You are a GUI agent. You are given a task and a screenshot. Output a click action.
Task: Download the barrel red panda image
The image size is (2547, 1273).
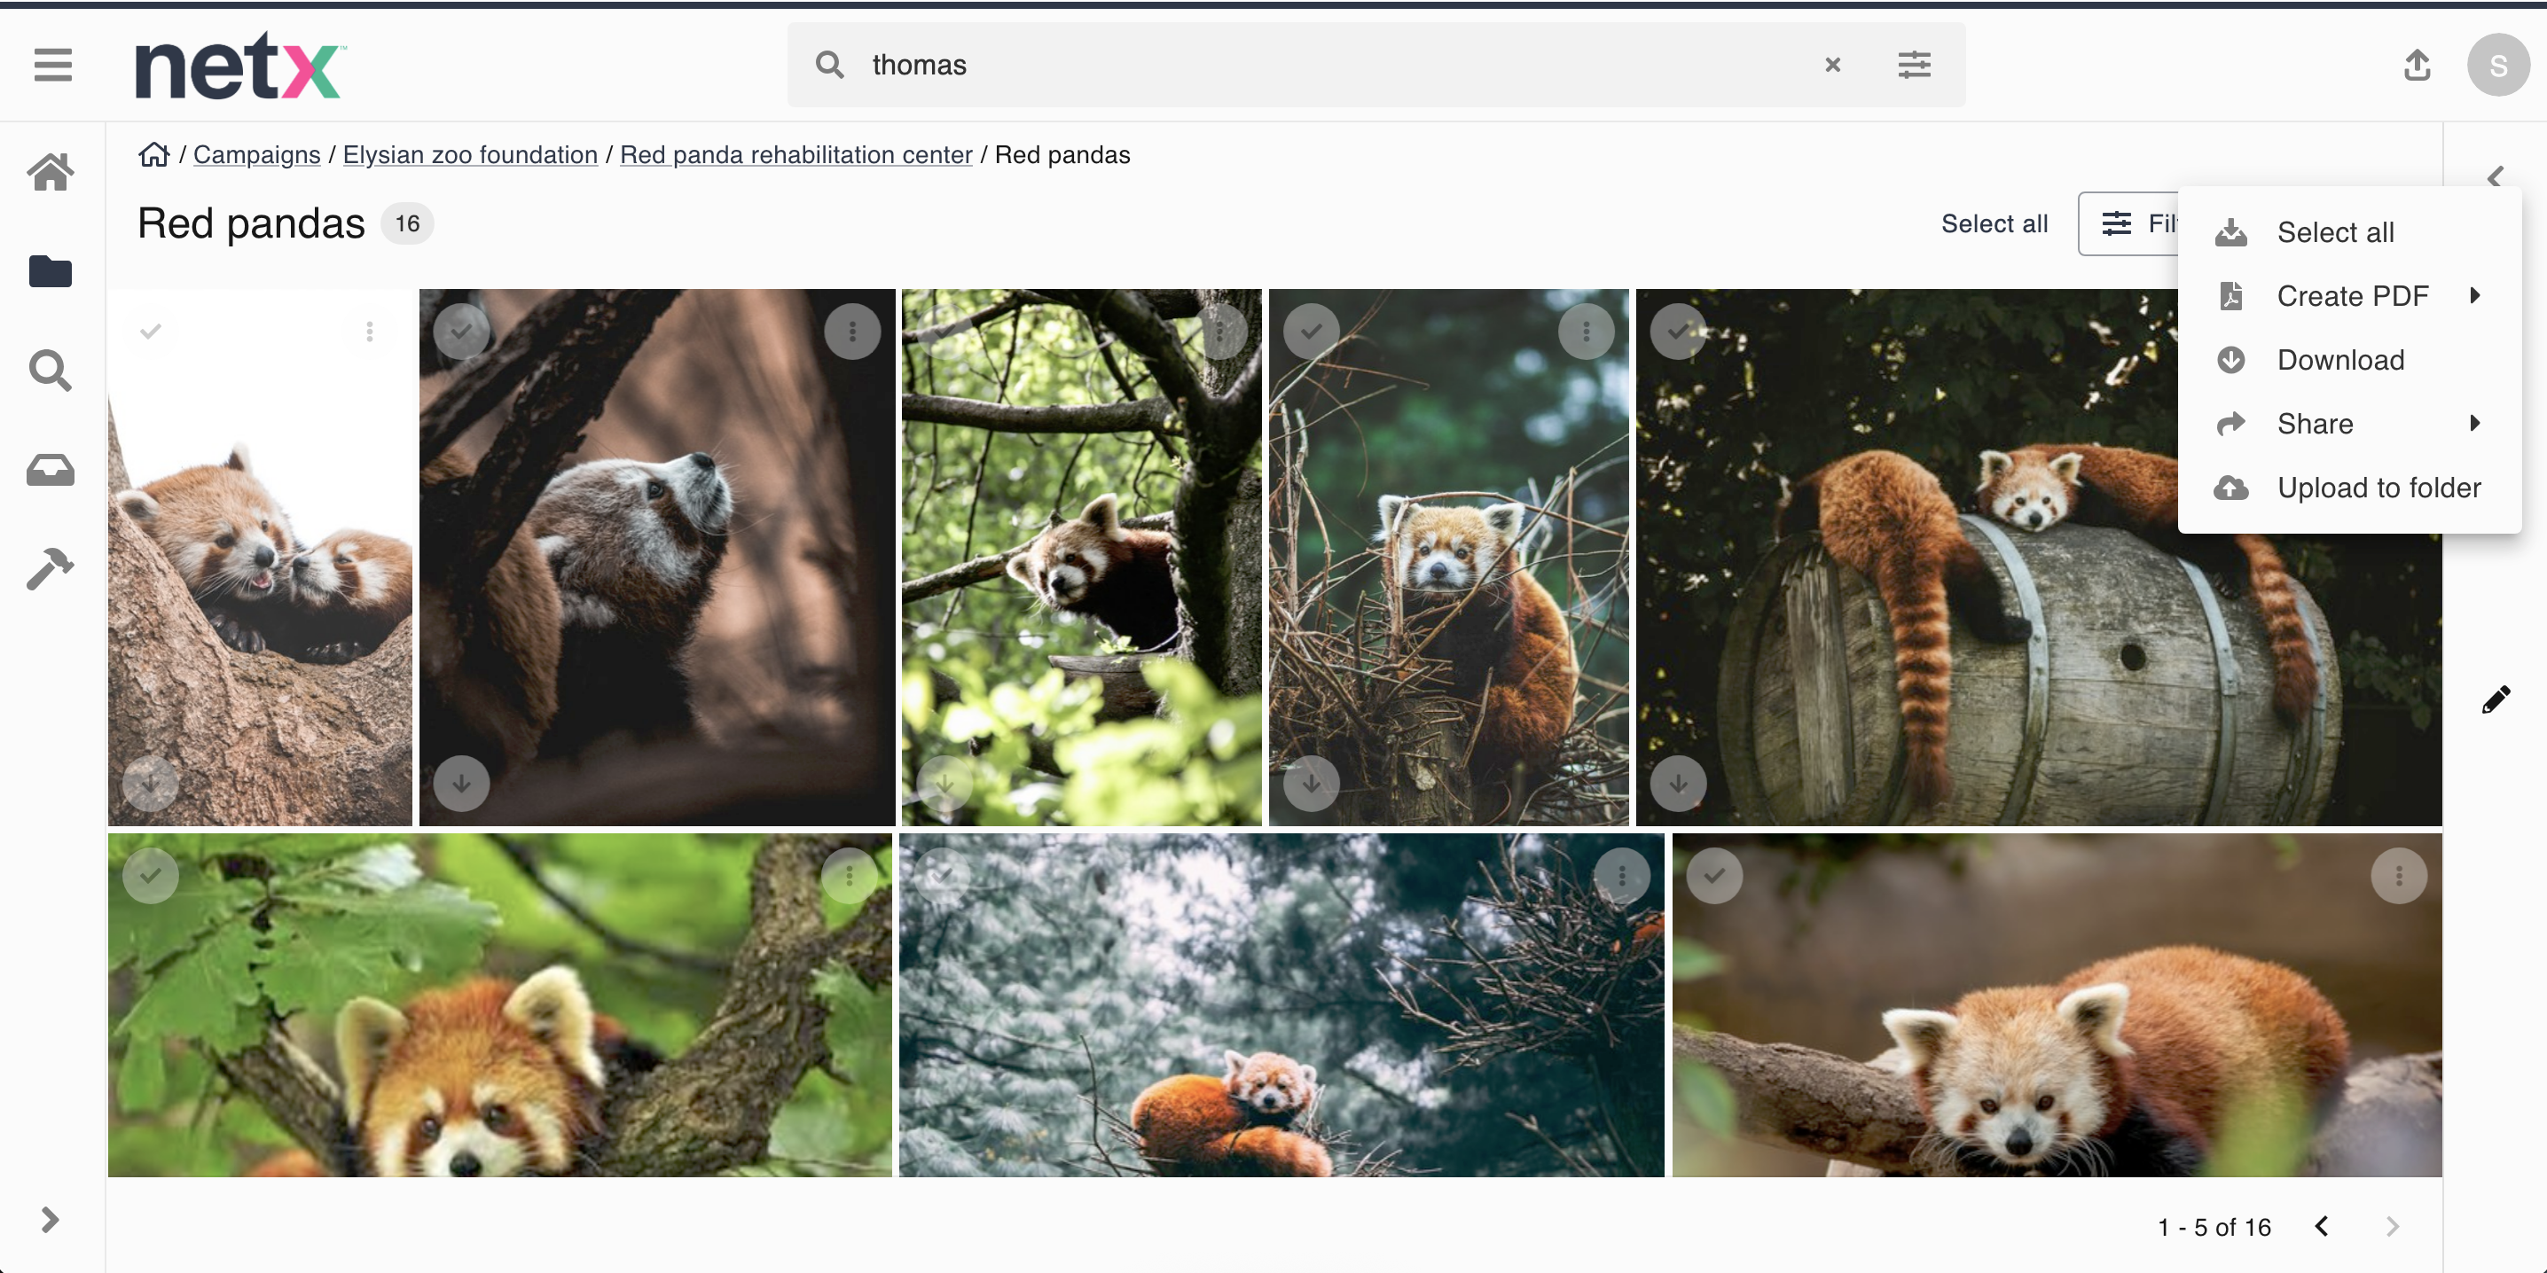[1678, 784]
